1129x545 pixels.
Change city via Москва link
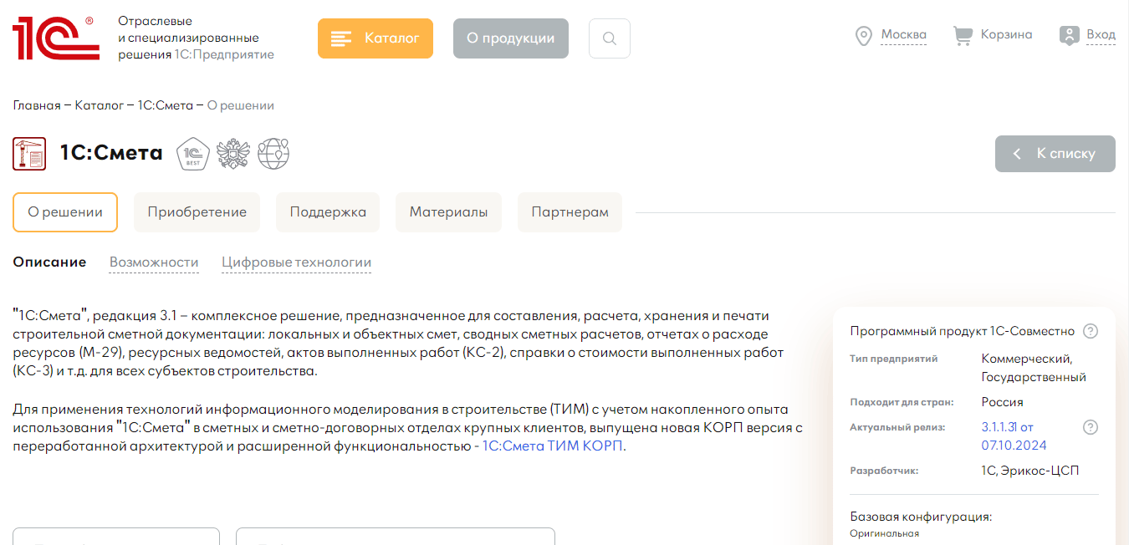point(904,35)
